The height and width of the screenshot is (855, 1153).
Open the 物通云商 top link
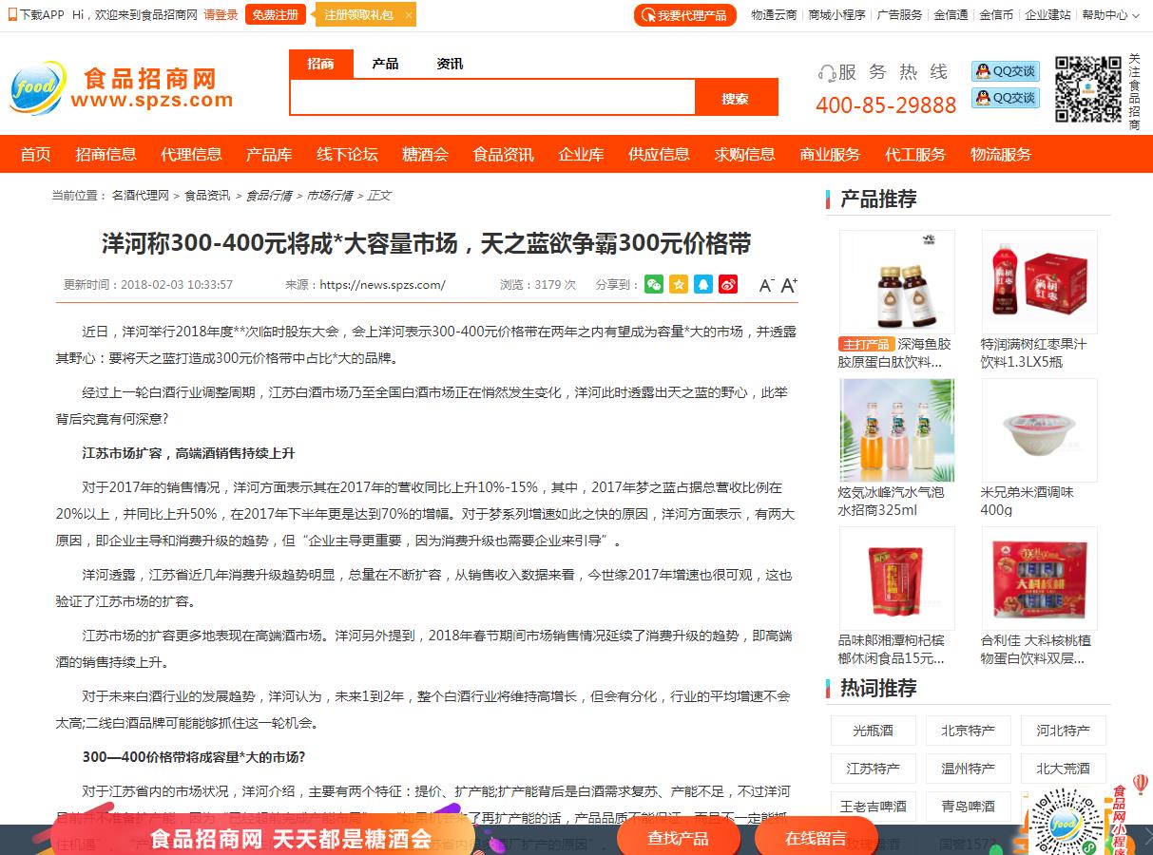click(774, 14)
